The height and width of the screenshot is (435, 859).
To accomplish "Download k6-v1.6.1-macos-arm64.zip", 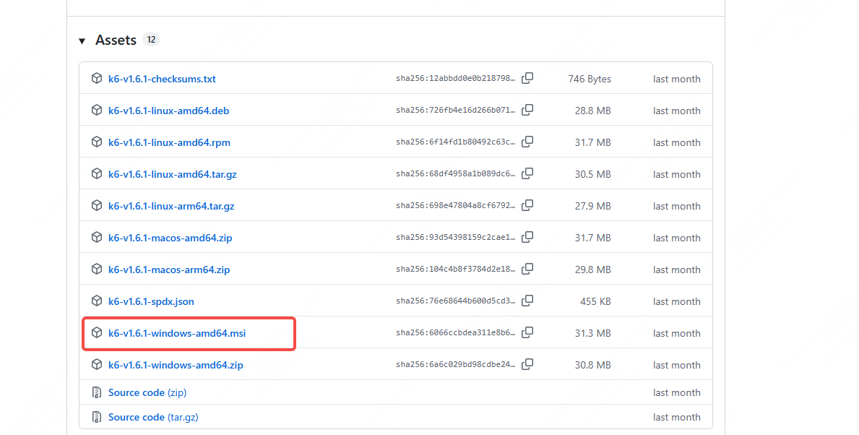I will pos(169,270).
